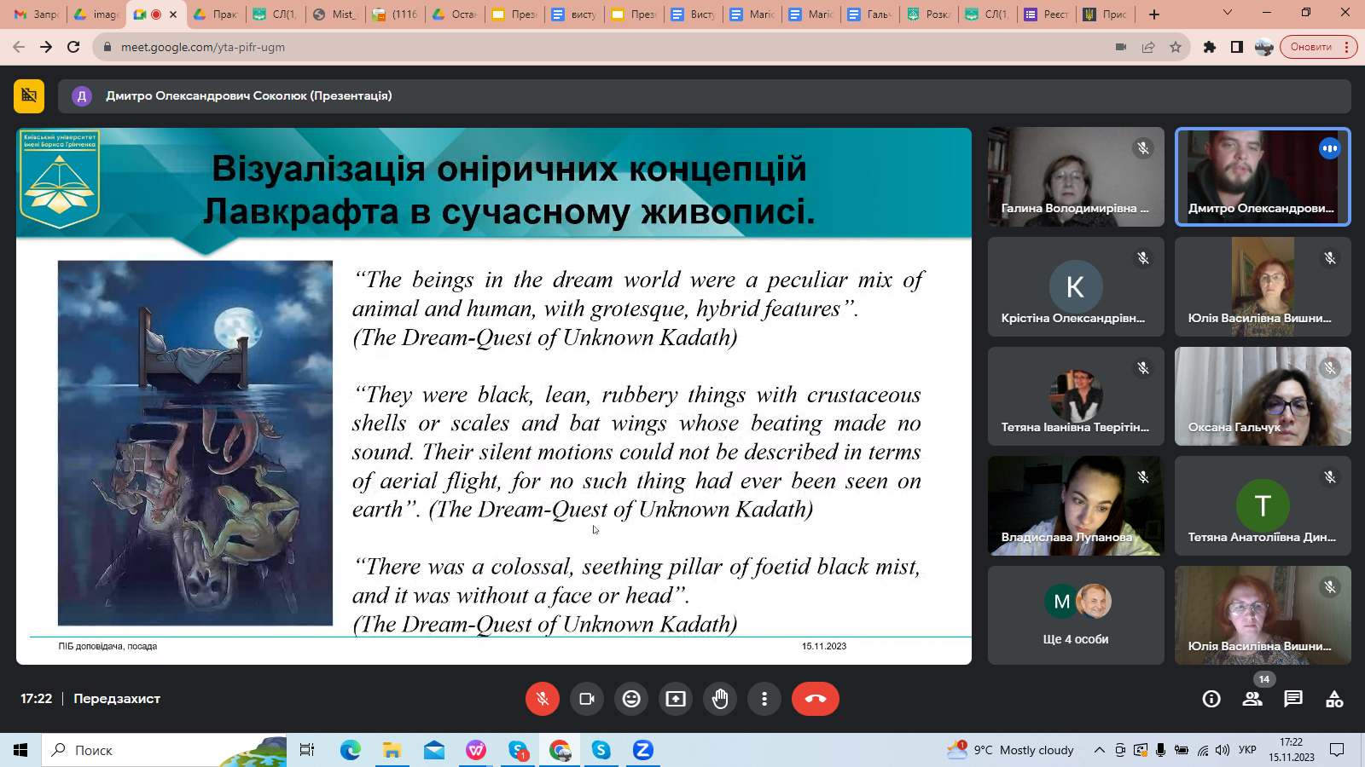
Task: Open meeting details info icon
Action: point(1211,699)
